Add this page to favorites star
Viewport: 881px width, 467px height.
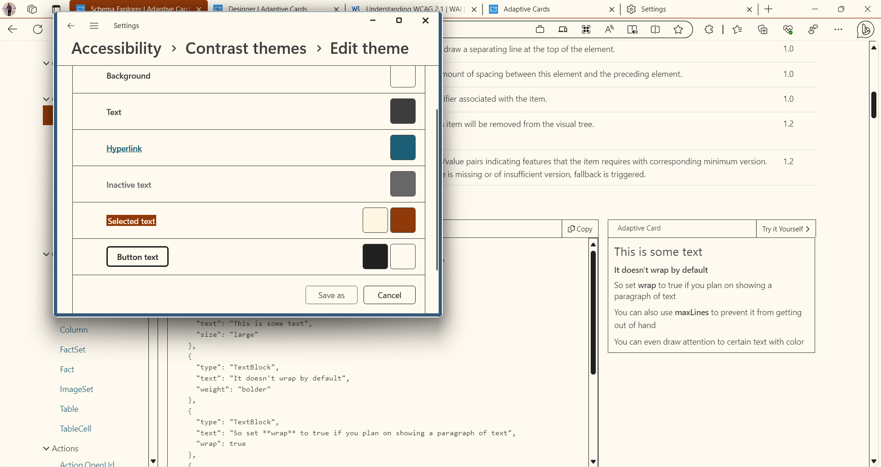(x=678, y=29)
